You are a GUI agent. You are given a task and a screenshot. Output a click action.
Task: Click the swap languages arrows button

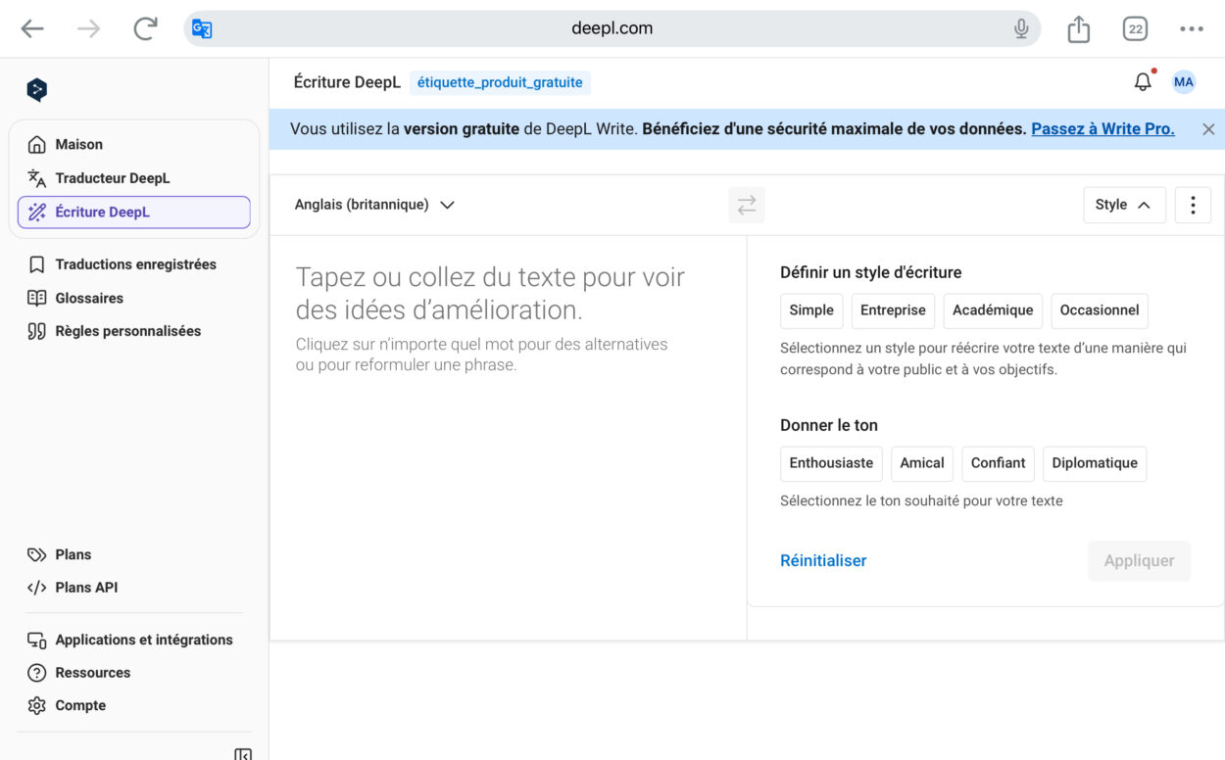tap(747, 205)
